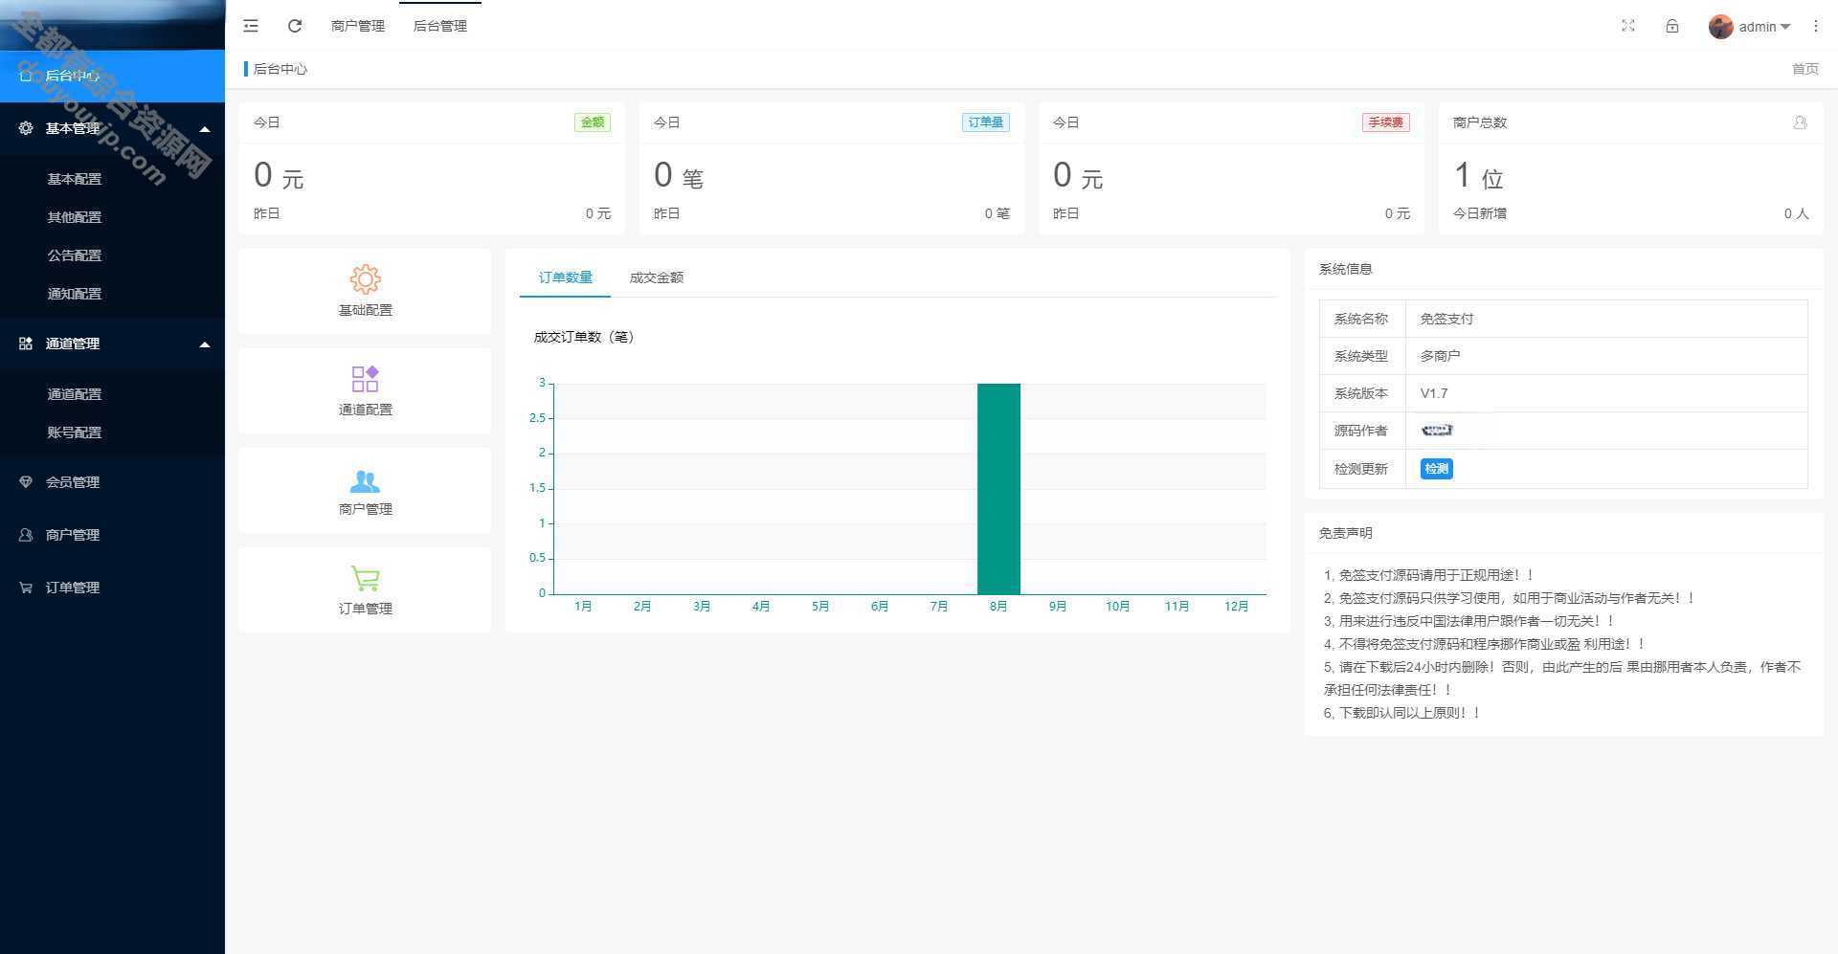
Task: Collapse the 通道管理 menu arrow
Action: pyautogui.click(x=204, y=344)
